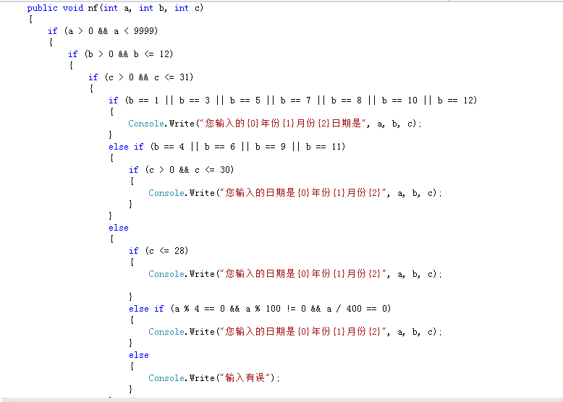Click "a / 400 == 0)" in the leap year condition
This screenshot has width=563, height=402.
point(358,309)
